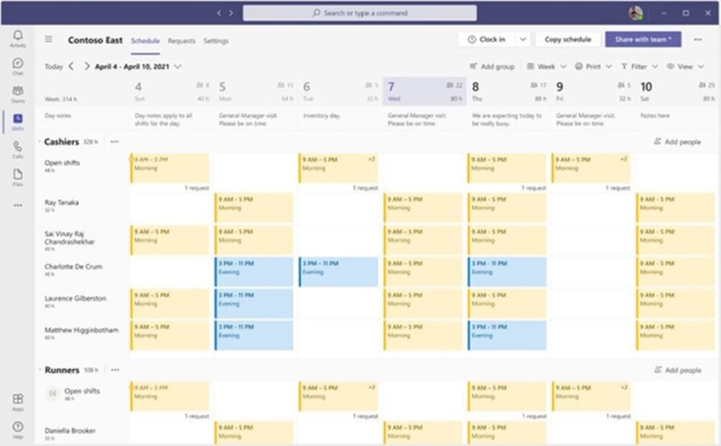
Task: Select the Daniella Brooker row name
Action: 70,430
